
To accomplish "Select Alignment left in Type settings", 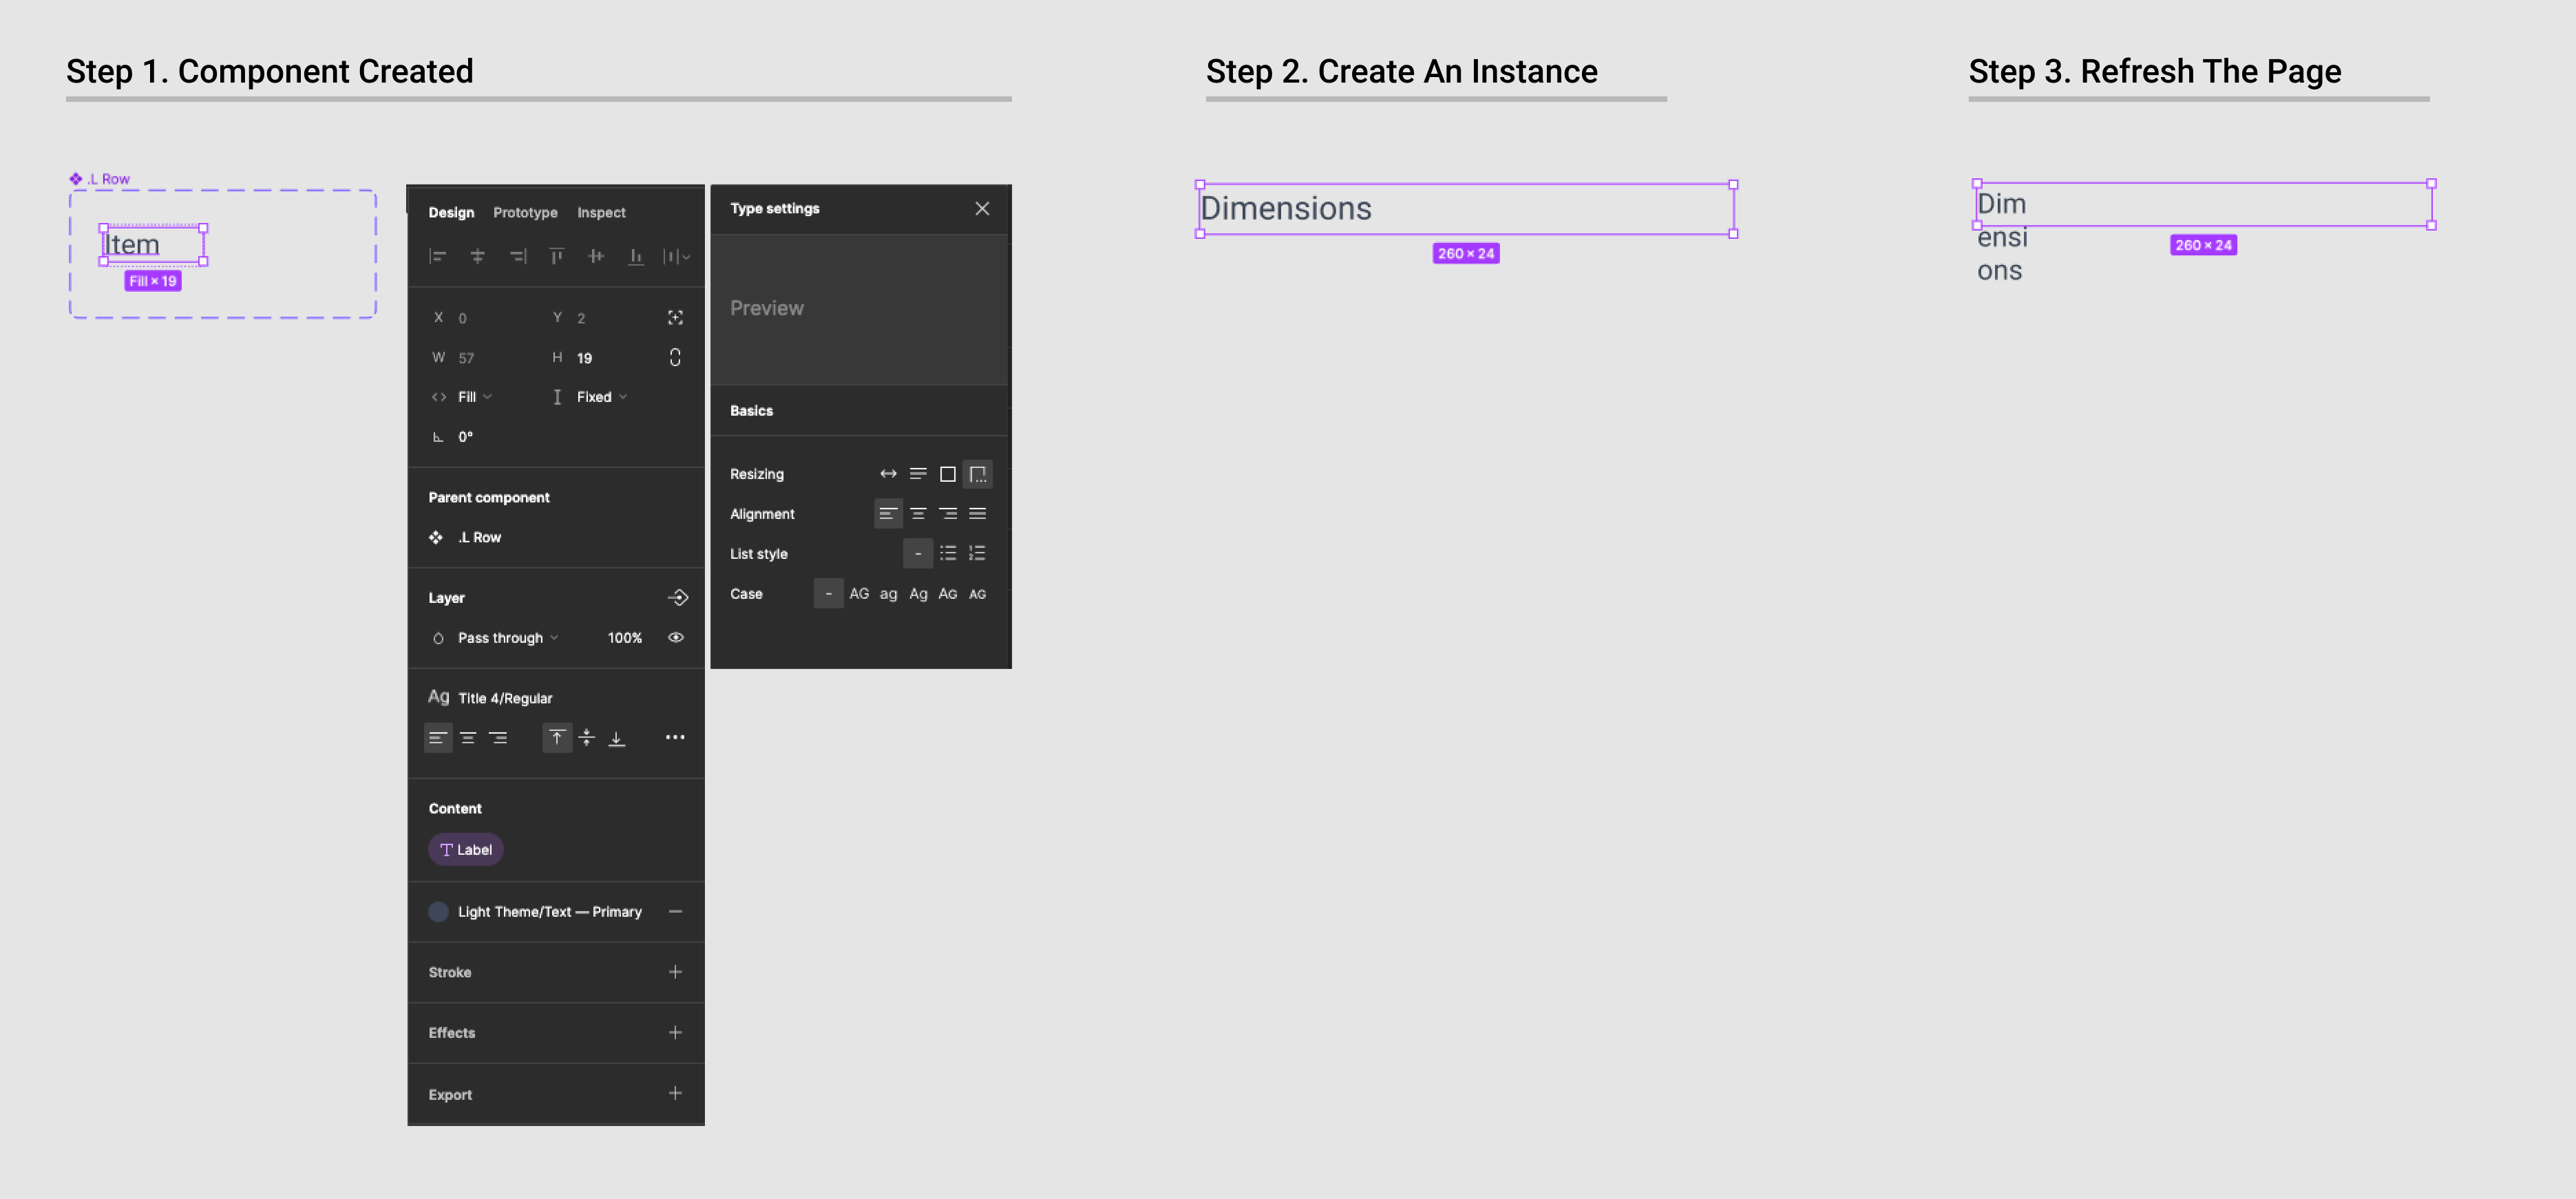I will pyautogui.click(x=888, y=514).
